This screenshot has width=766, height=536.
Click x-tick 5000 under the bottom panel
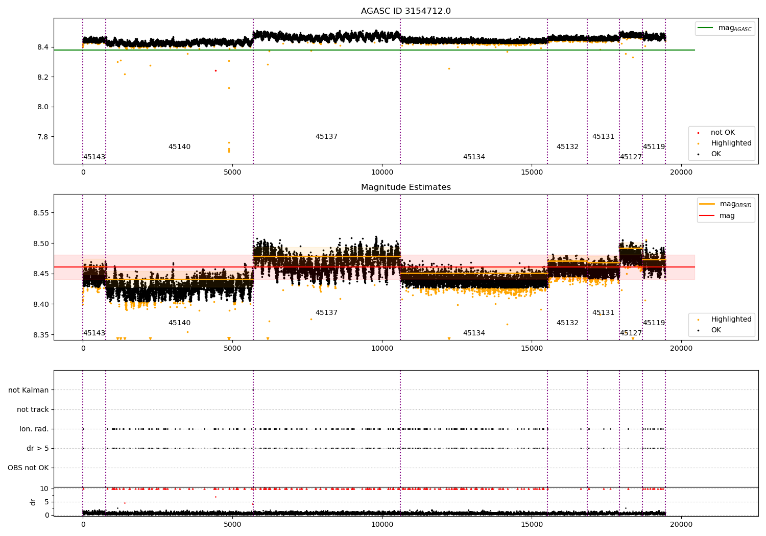(x=232, y=524)
